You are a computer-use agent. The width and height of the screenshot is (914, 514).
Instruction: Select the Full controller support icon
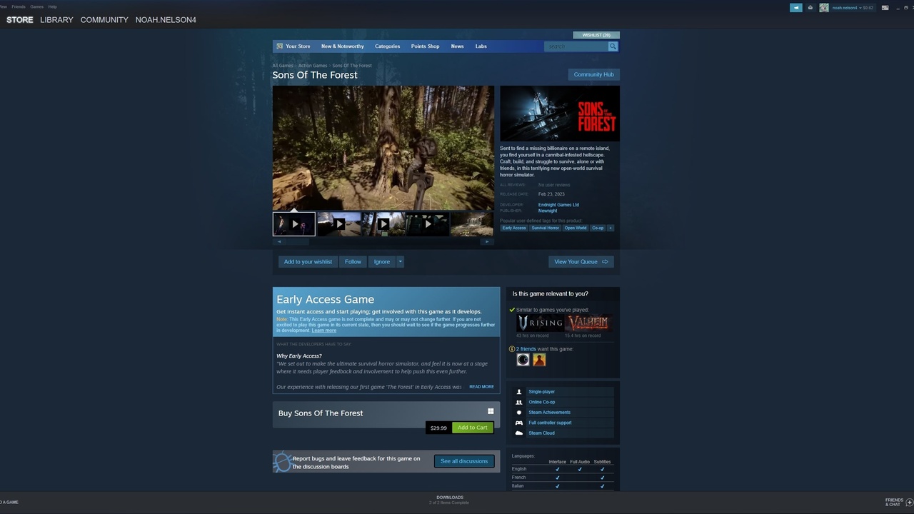pos(518,423)
